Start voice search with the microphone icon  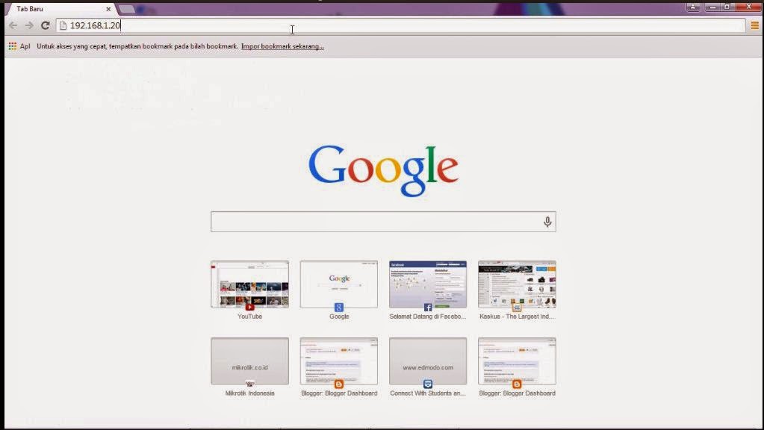547,222
